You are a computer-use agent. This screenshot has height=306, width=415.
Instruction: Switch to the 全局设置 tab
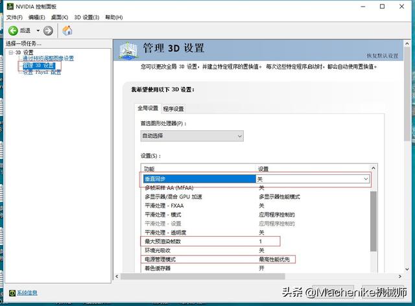click(x=148, y=108)
